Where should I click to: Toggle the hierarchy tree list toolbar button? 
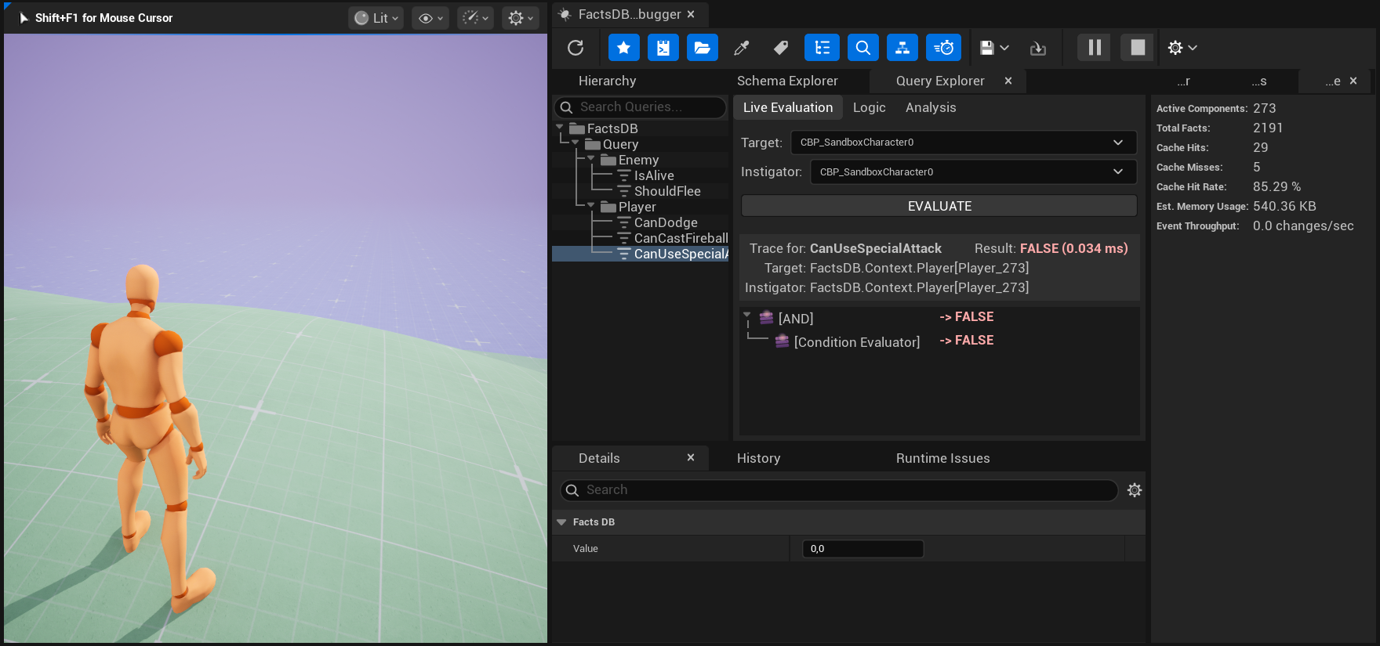[x=822, y=48]
